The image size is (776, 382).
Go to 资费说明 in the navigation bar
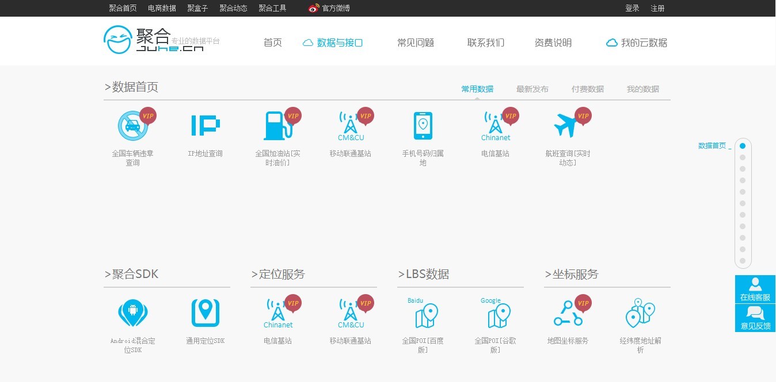(x=553, y=43)
